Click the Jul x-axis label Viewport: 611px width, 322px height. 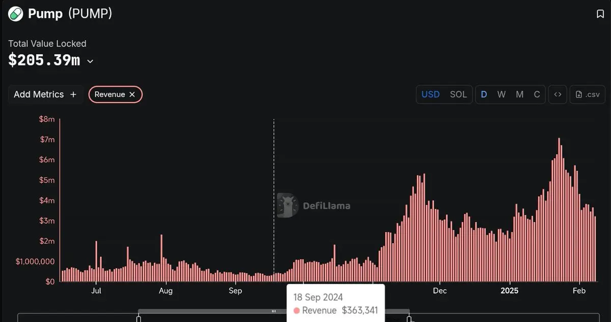pos(96,291)
